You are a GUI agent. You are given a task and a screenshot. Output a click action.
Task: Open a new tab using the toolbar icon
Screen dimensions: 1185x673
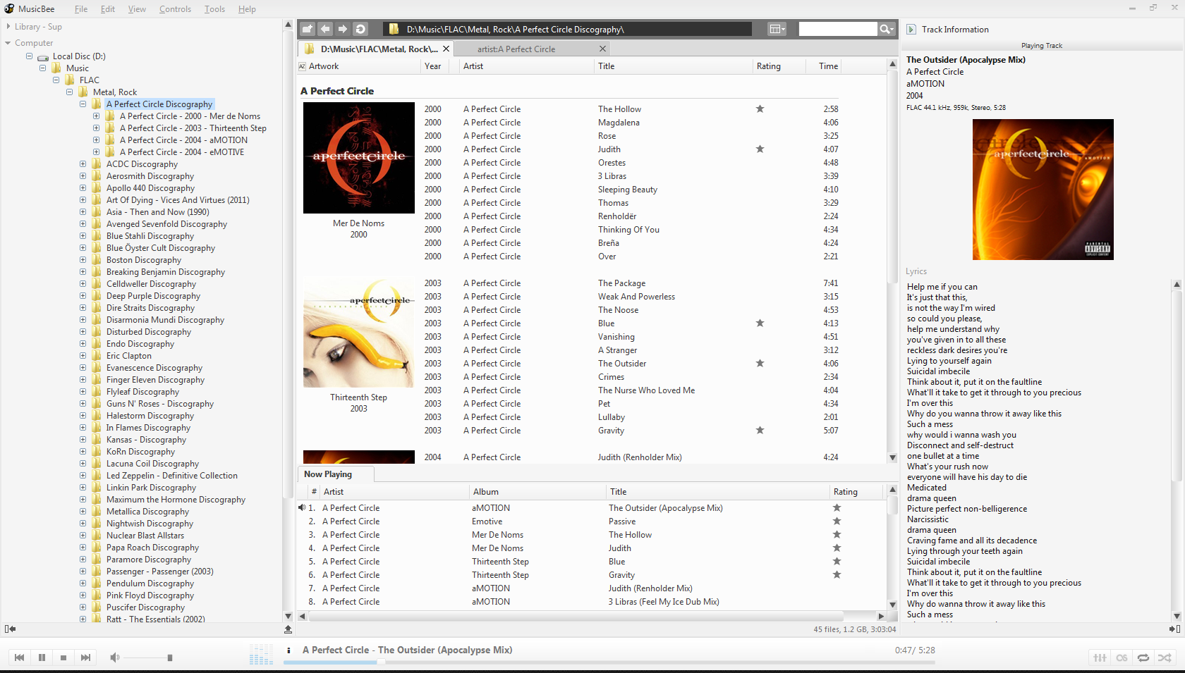pyautogui.click(x=308, y=29)
